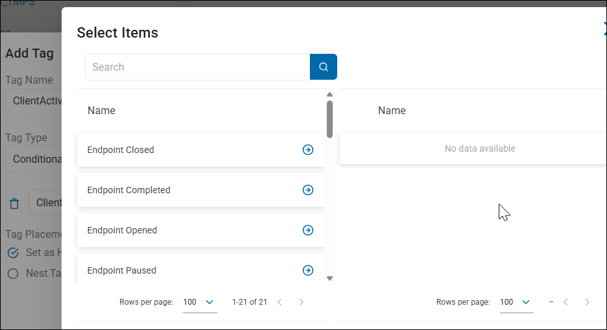Click the left list vertical scrollbar thumb
The image size is (607, 330).
(329, 118)
